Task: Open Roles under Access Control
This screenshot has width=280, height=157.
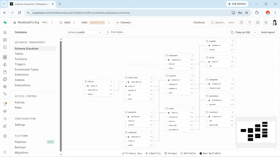Action: click(x=18, y=107)
